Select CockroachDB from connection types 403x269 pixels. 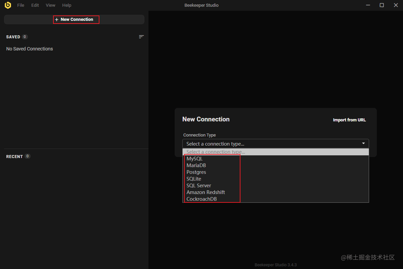pos(276,199)
